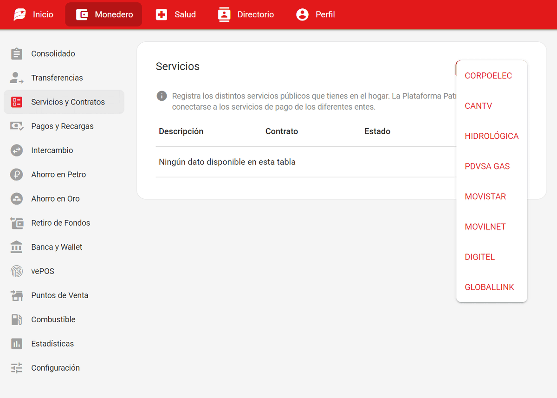Click the Perfil user avatar icon
Image resolution: width=557 pixels, height=398 pixels.
pyautogui.click(x=302, y=14)
